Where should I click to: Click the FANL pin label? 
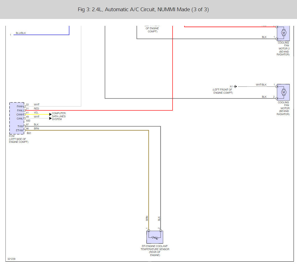(20, 110)
